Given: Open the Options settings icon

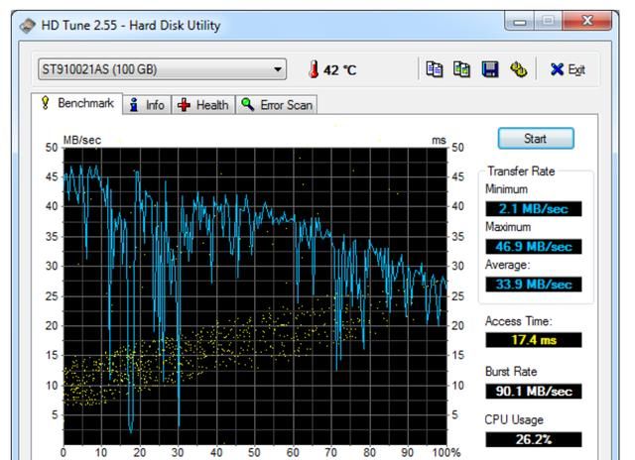Looking at the screenshot, I should click(517, 69).
